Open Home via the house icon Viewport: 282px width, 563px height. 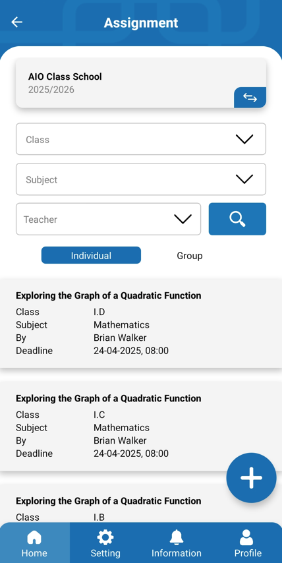click(x=34, y=537)
